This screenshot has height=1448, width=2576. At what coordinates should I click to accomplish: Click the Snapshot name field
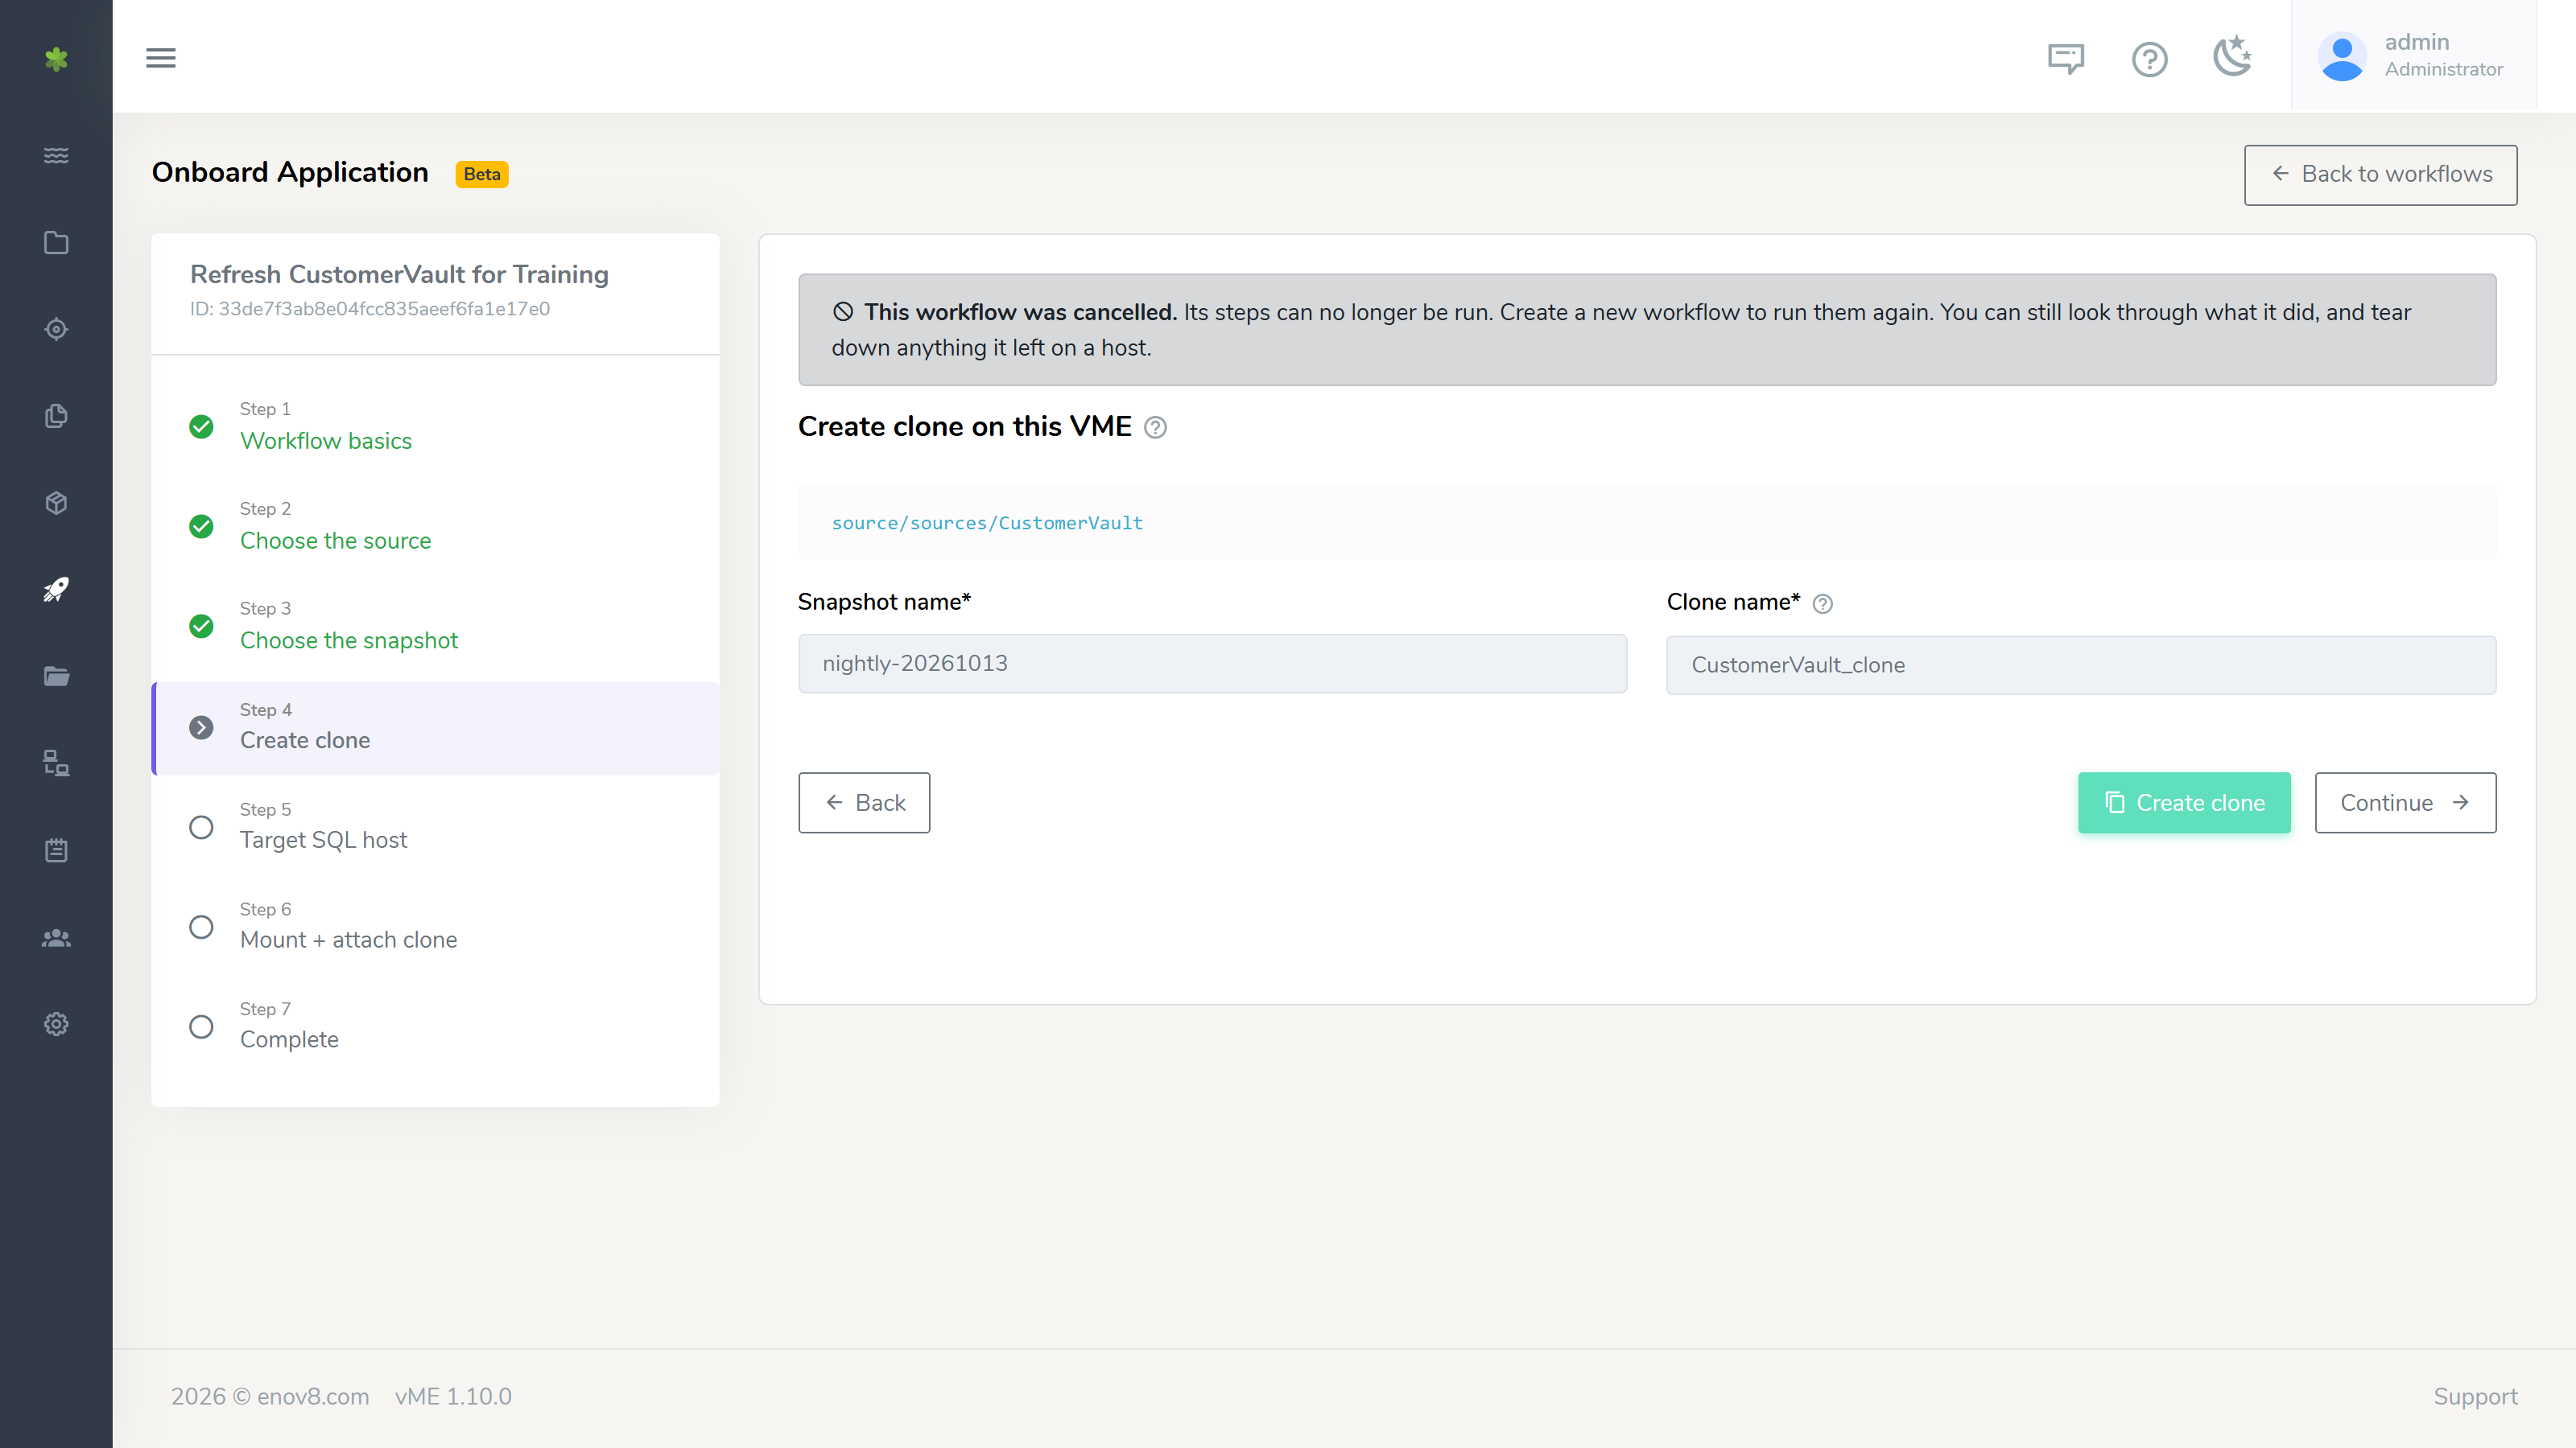(1212, 664)
